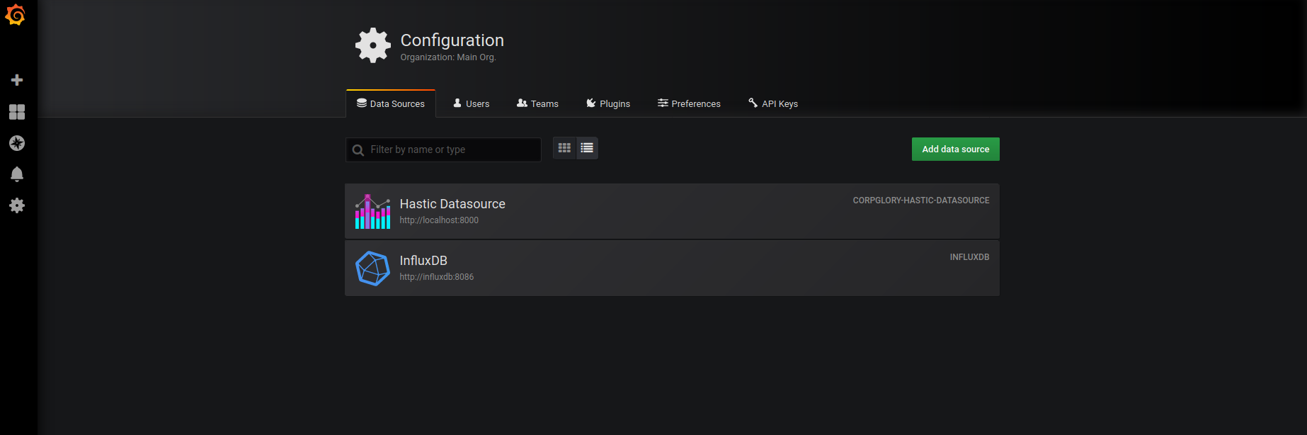Click the http://localhost:8000 URL text
Image resolution: width=1307 pixels, height=435 pixels.
(439, 220)
